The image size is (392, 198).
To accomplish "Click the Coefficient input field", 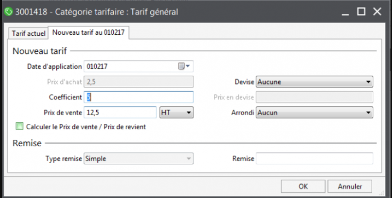I will 139,97.
